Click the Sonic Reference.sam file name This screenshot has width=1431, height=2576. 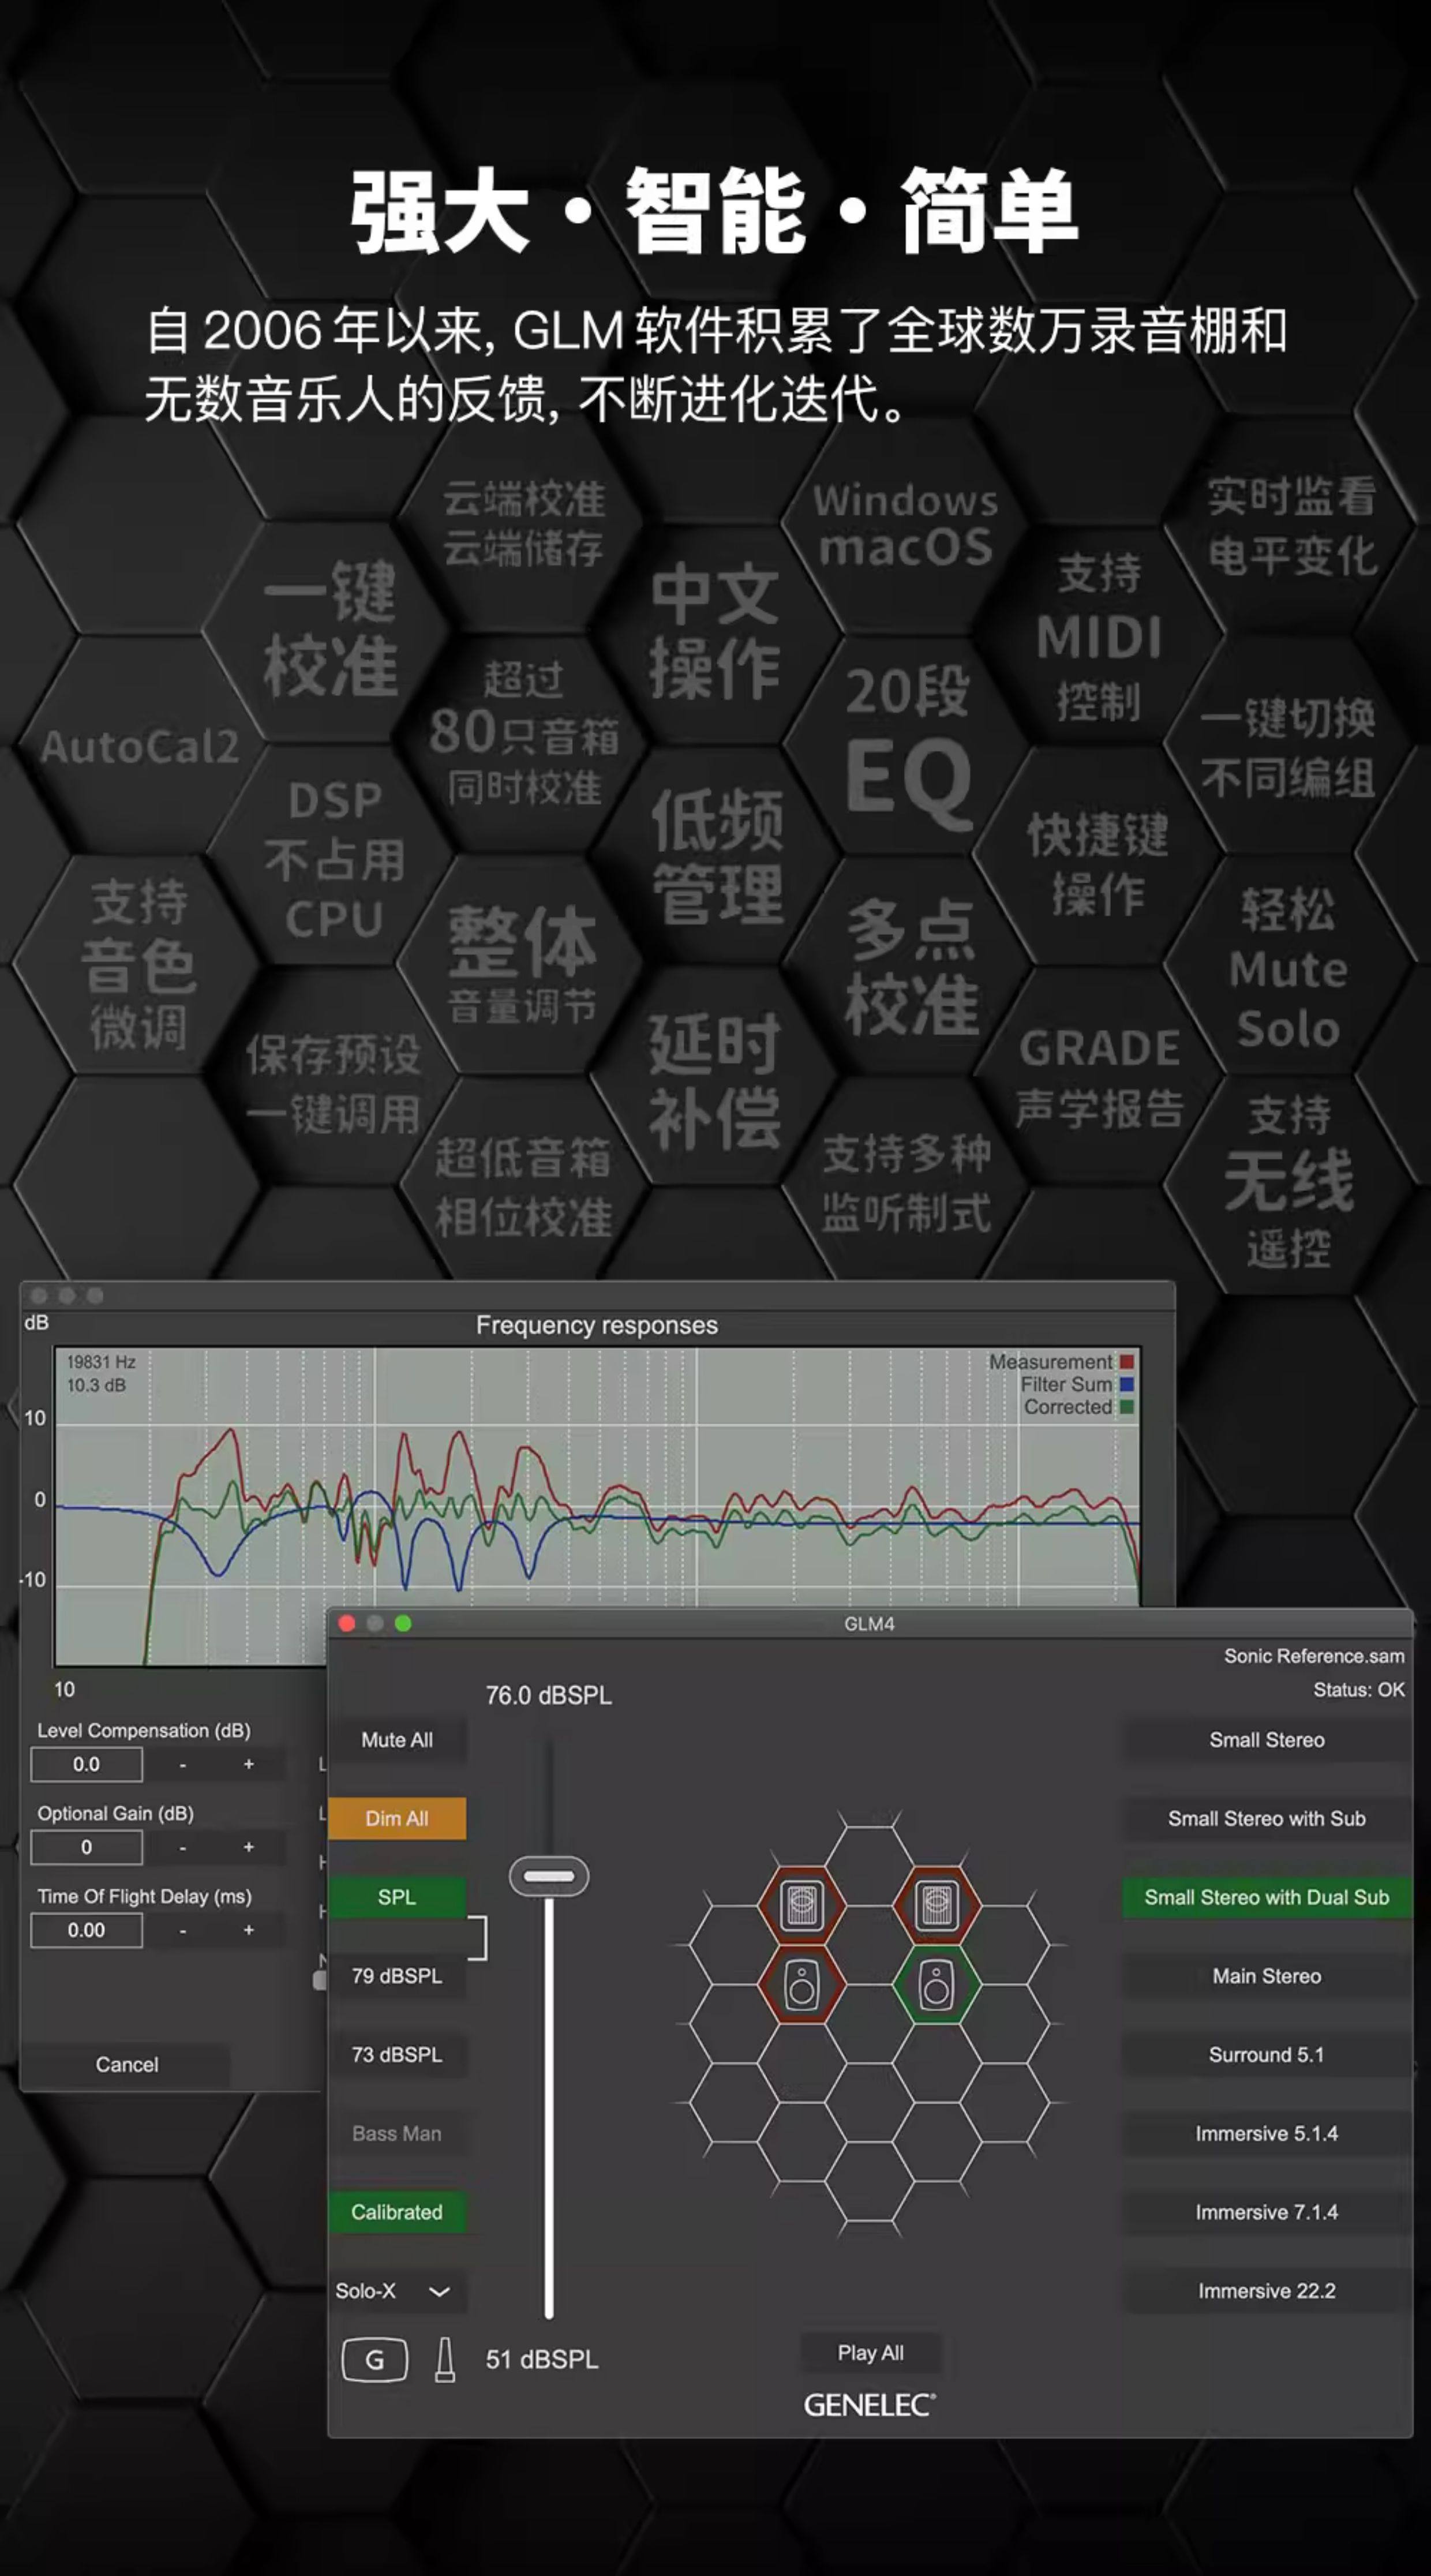point(1314,1656)
